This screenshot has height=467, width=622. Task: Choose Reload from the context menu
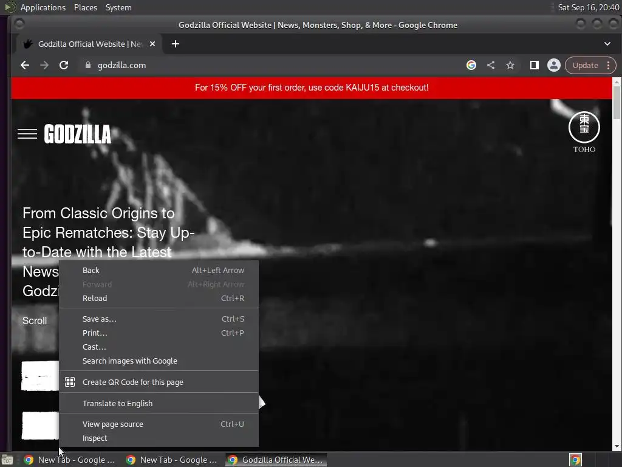(x=159, y=298)
